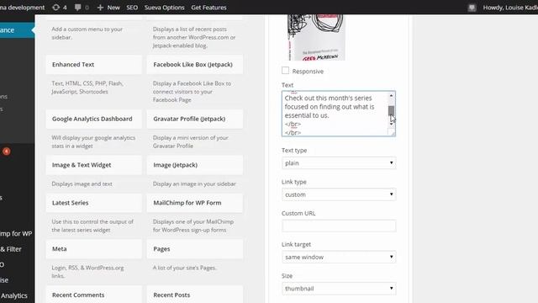Select the Facebook Like Box (Jetpack) widget
This screenshot has height=303, width=538.
195,65
